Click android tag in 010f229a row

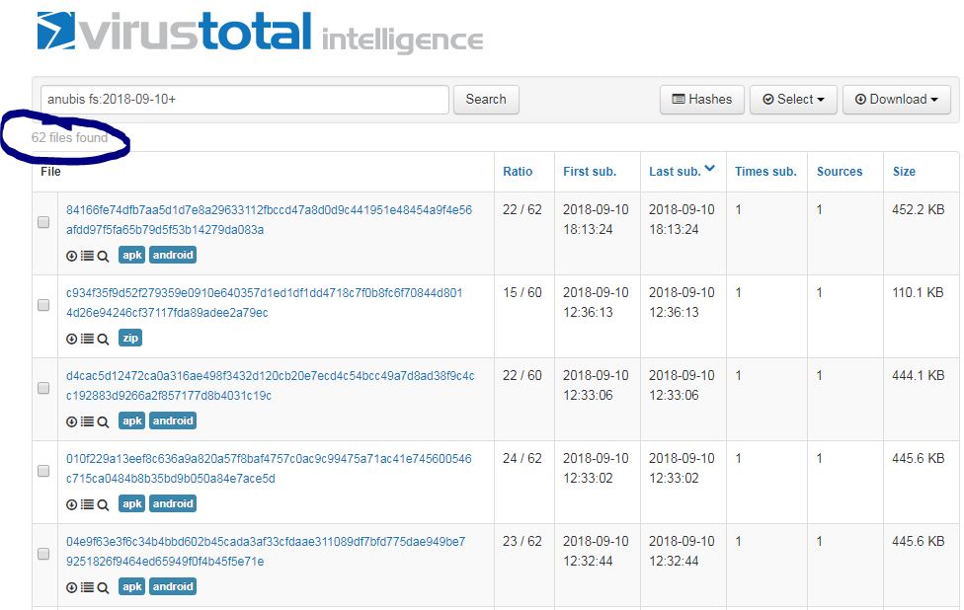173,503
